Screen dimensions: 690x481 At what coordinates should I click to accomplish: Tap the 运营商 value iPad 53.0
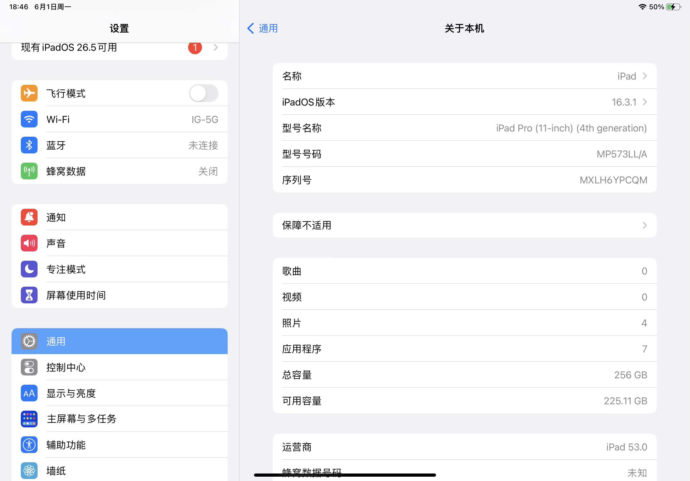[627, 447]
